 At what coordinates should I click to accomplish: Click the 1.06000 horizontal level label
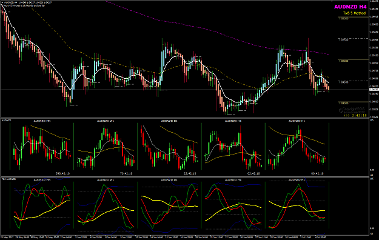(x=344, y=18)
